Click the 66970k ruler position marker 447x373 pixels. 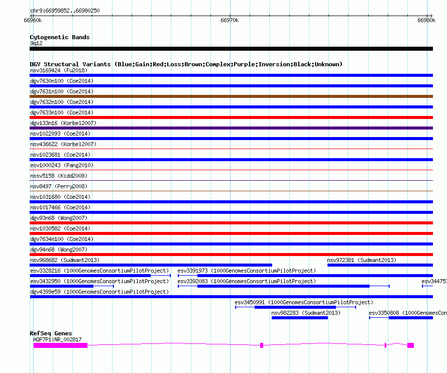click(230, 20)
